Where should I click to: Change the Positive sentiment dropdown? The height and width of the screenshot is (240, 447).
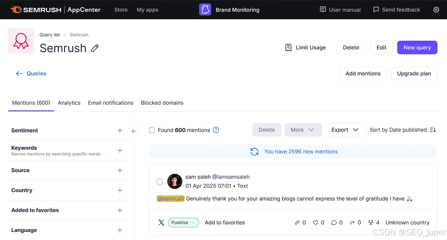point(183,222)
